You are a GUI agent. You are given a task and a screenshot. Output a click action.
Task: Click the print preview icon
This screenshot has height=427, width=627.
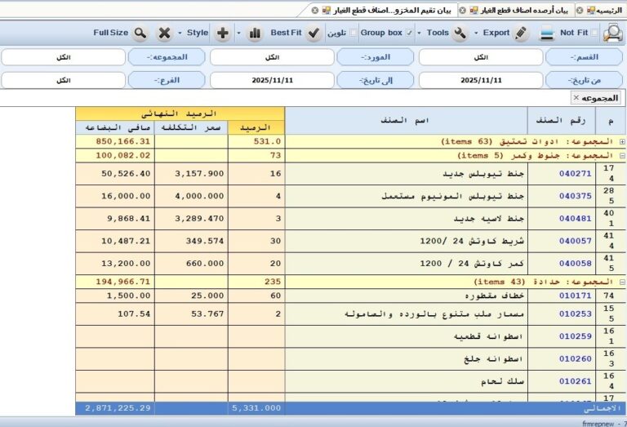click(612, 33)
